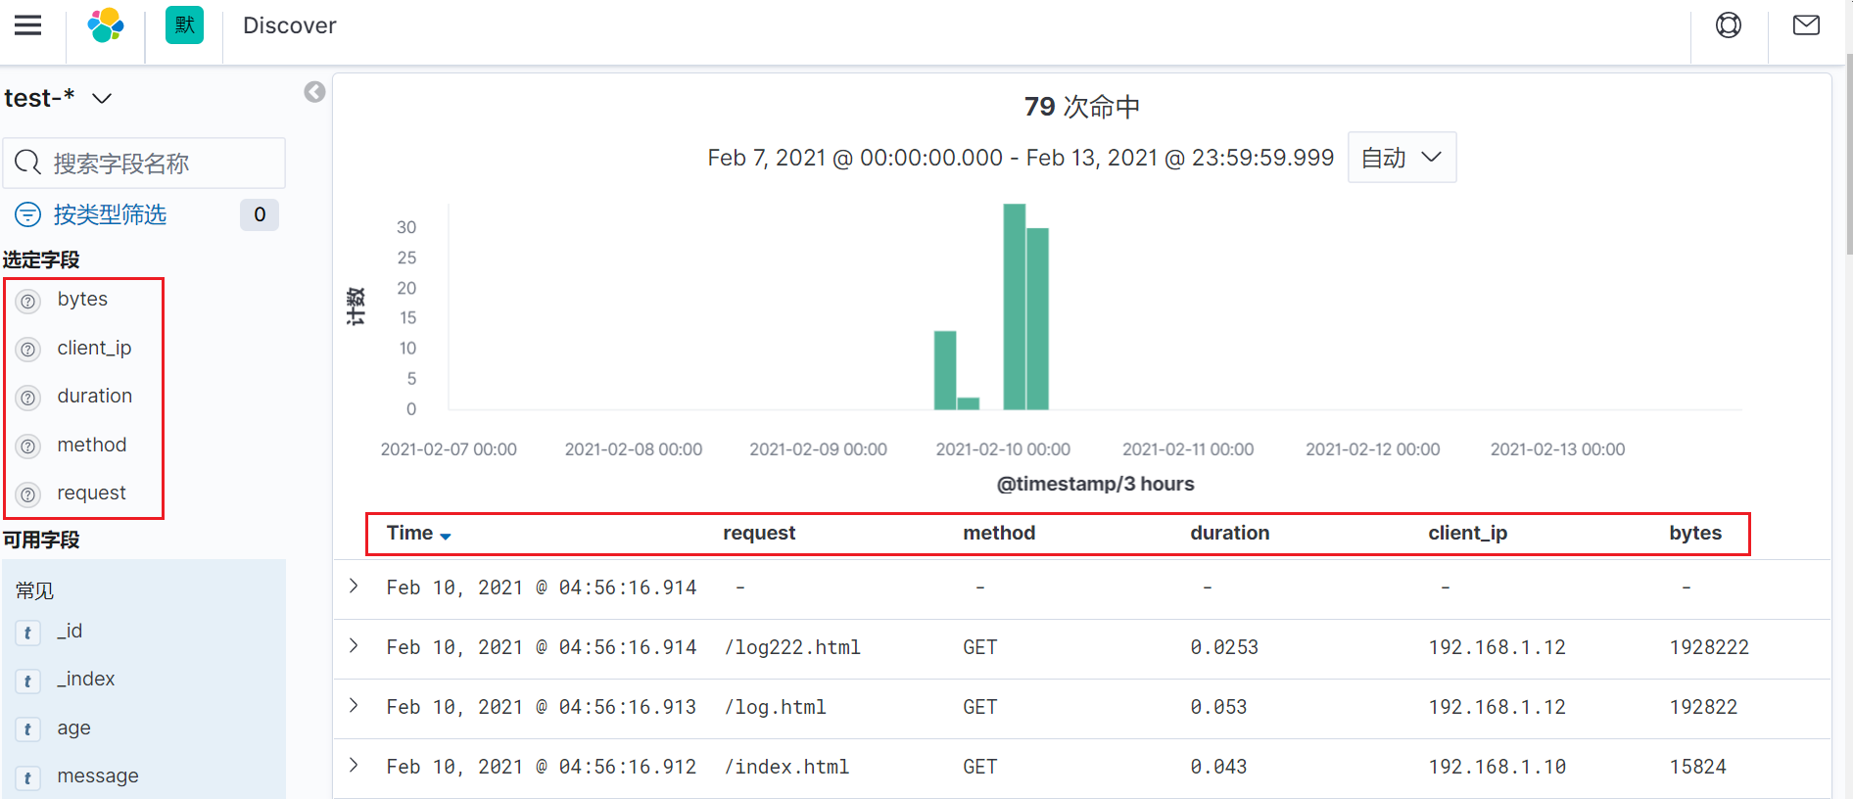Open the green space avatar icon
Screen dimensions: 1853x799
click(x=184, y=25)
